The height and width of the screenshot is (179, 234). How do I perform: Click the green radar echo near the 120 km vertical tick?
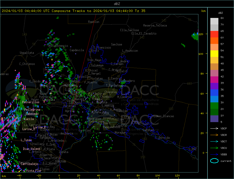pyautogui.click(x=195, y=36)
